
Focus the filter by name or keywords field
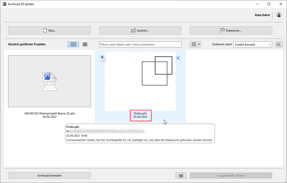140,45
